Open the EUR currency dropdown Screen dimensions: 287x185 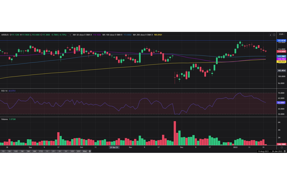[281, 34]
